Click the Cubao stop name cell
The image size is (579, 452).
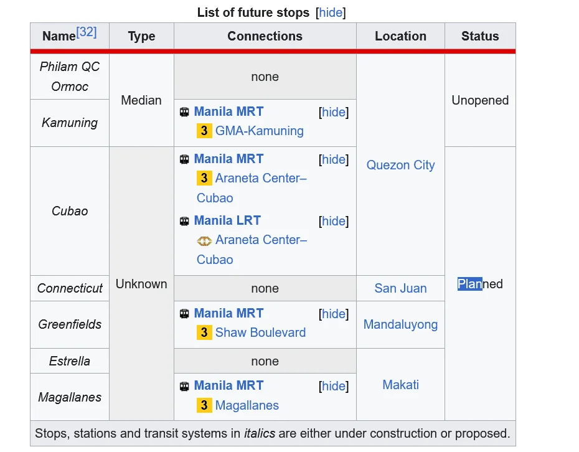70,211
